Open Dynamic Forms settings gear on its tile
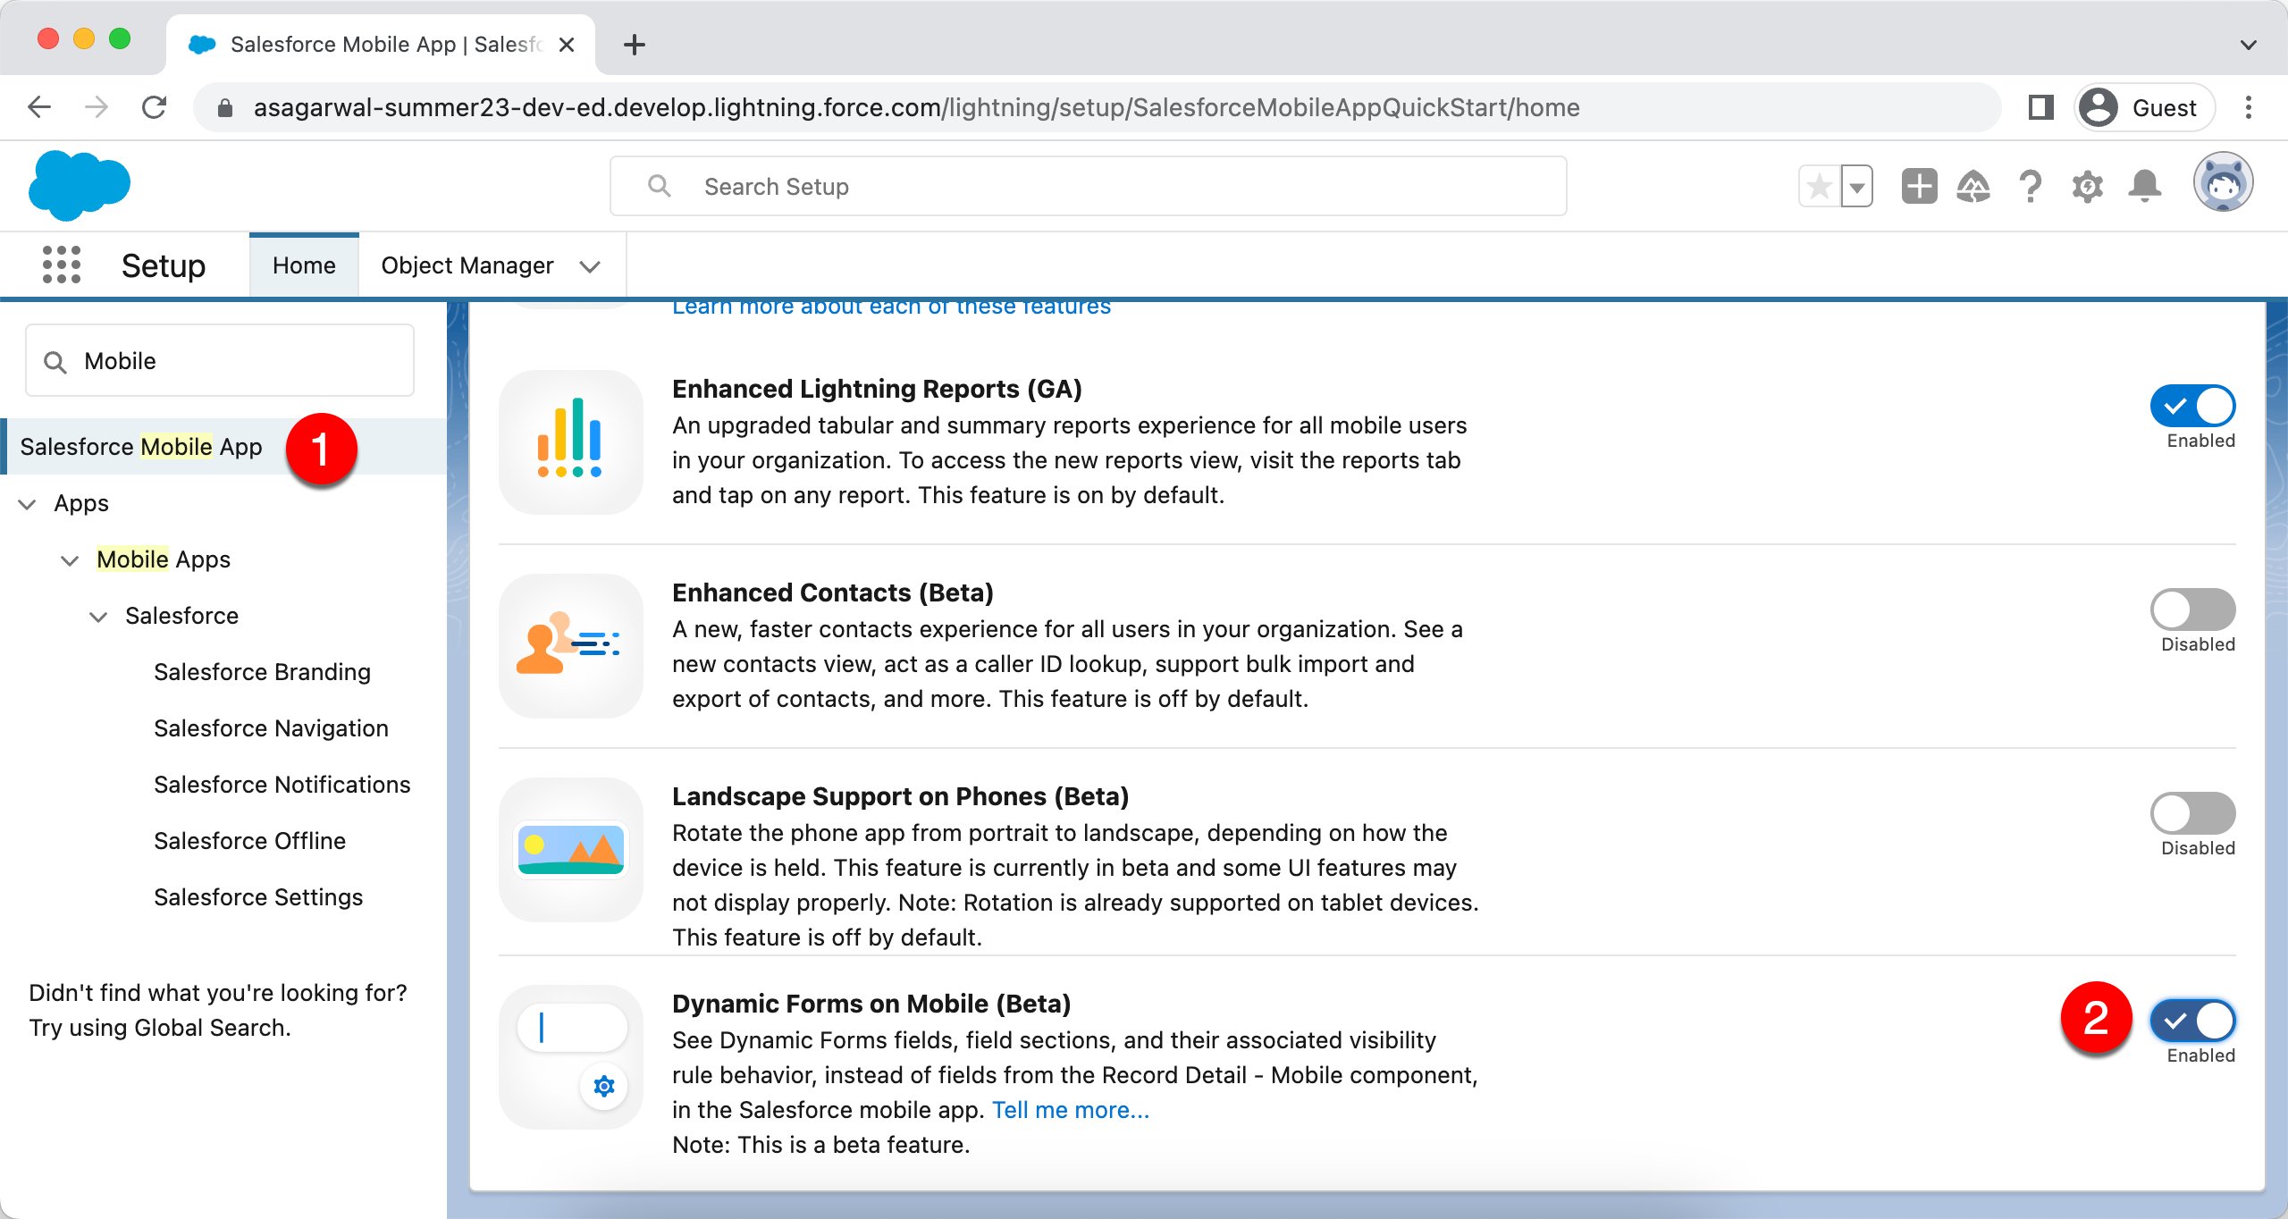This screenshot has height=1219, width=2288. tap(604, 1086)
